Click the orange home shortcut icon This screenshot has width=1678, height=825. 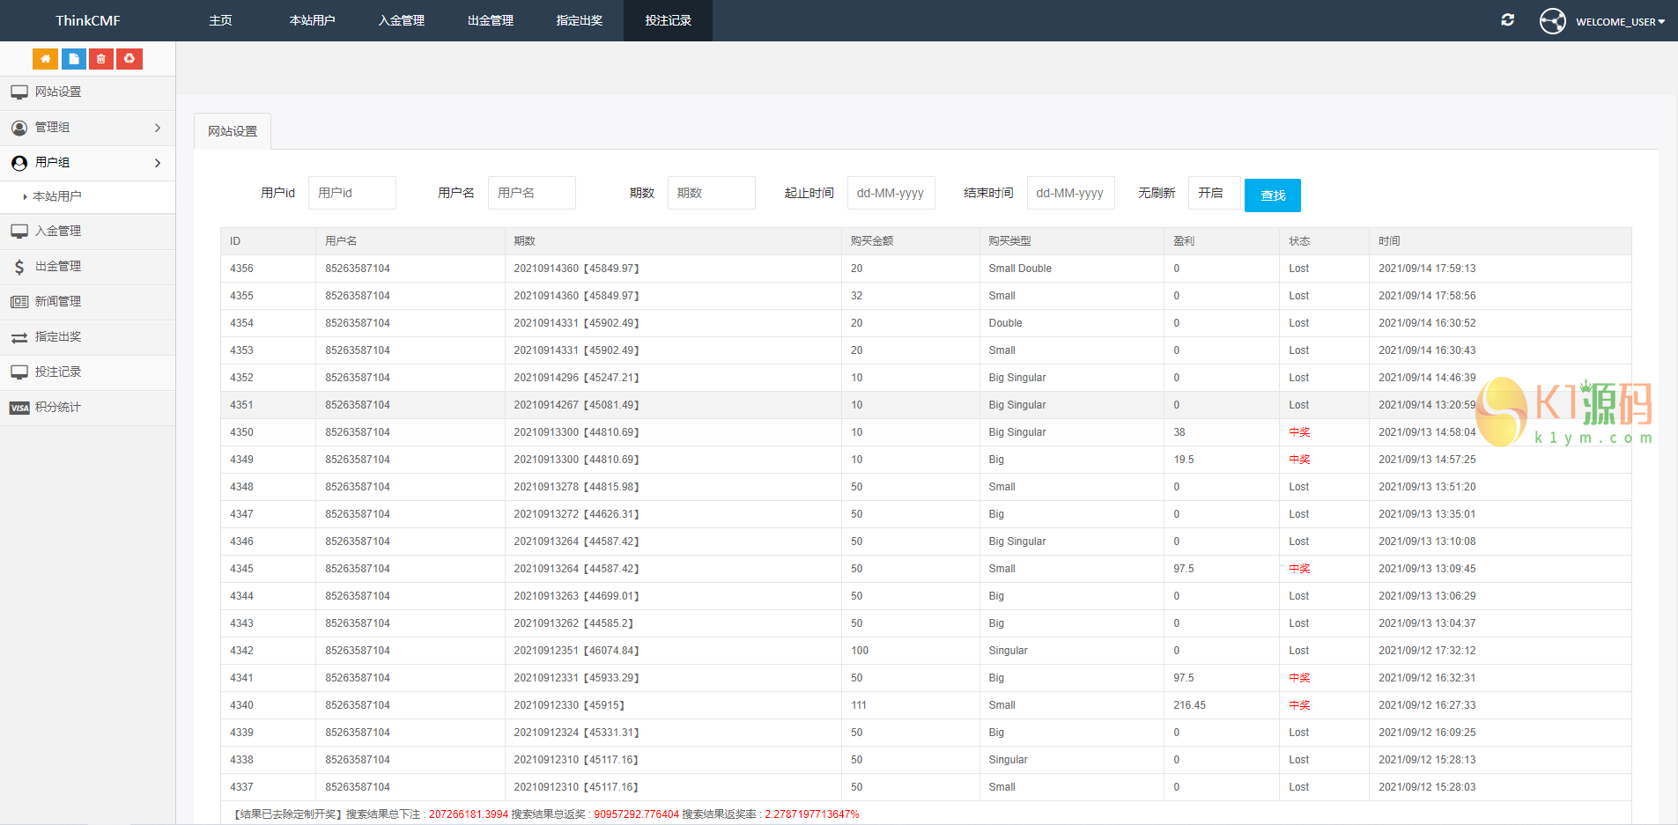pos(45,59)
